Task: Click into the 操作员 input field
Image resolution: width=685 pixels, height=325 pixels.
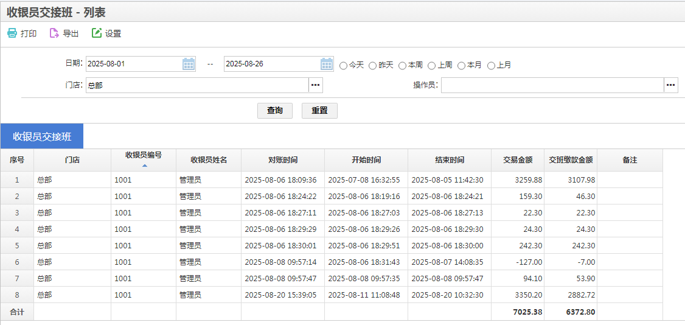Action: (x=552, y=85)
